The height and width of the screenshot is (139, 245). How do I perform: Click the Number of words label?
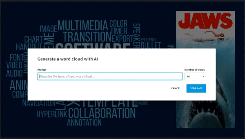coord(194,69)
